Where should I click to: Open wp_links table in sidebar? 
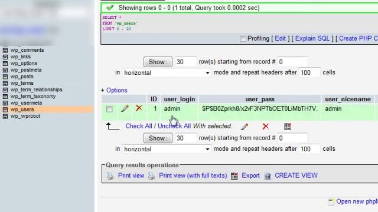click(21, 57)
